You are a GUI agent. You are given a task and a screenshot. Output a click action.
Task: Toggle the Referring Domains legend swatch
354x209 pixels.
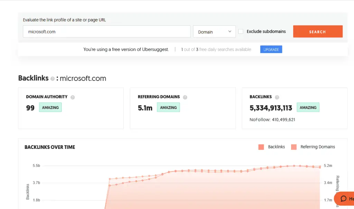pos(294,147)
